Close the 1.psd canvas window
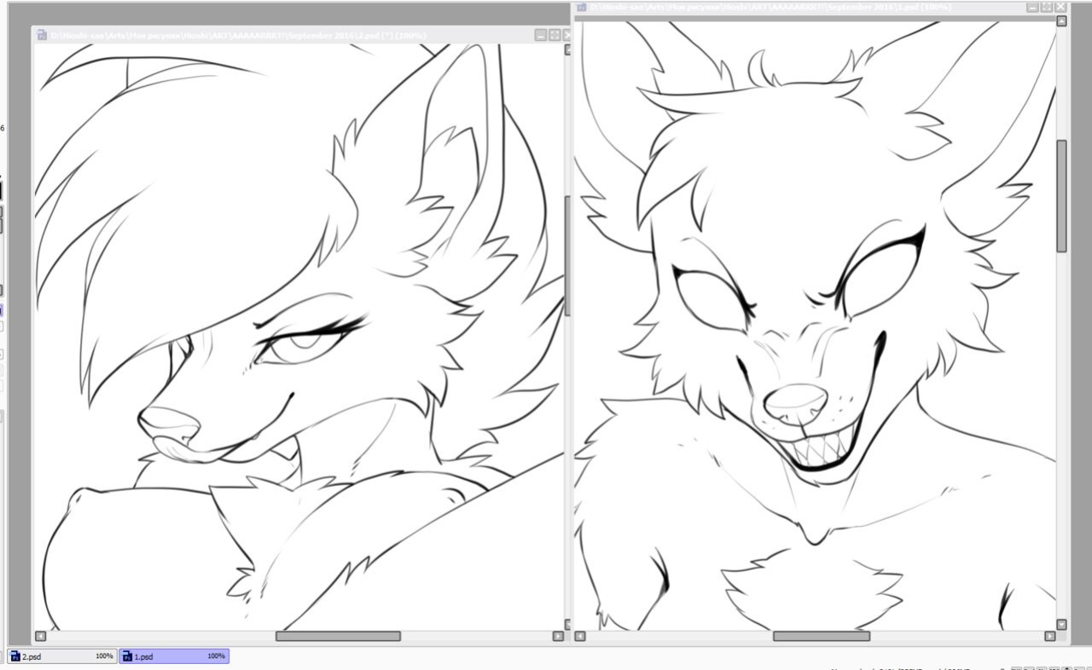Screen dimensions: 1092x670 [1060, 7]
